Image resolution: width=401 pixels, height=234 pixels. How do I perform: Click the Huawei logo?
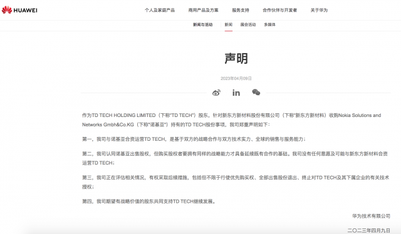pyautogui.click(x=19, y=10)
